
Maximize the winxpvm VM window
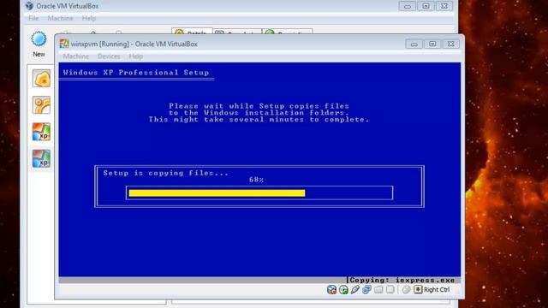(432, 44)
